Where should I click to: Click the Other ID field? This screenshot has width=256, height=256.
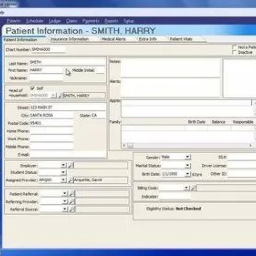click(x=242, y=174)
